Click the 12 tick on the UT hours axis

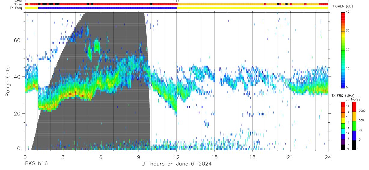click(177, 157)
